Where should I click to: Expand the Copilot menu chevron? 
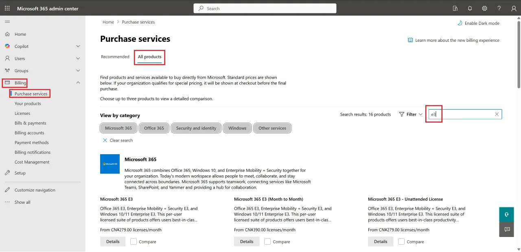pos(78,46)
